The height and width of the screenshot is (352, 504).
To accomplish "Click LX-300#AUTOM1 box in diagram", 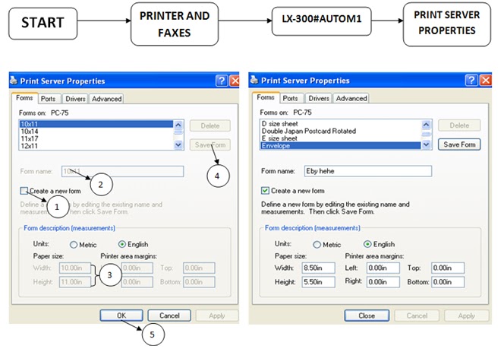I will pyautogui.click(x=321, y=20).
